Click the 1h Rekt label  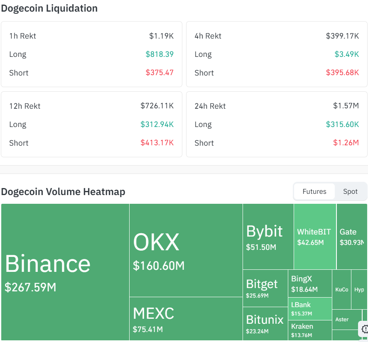[x=22, y=36]
